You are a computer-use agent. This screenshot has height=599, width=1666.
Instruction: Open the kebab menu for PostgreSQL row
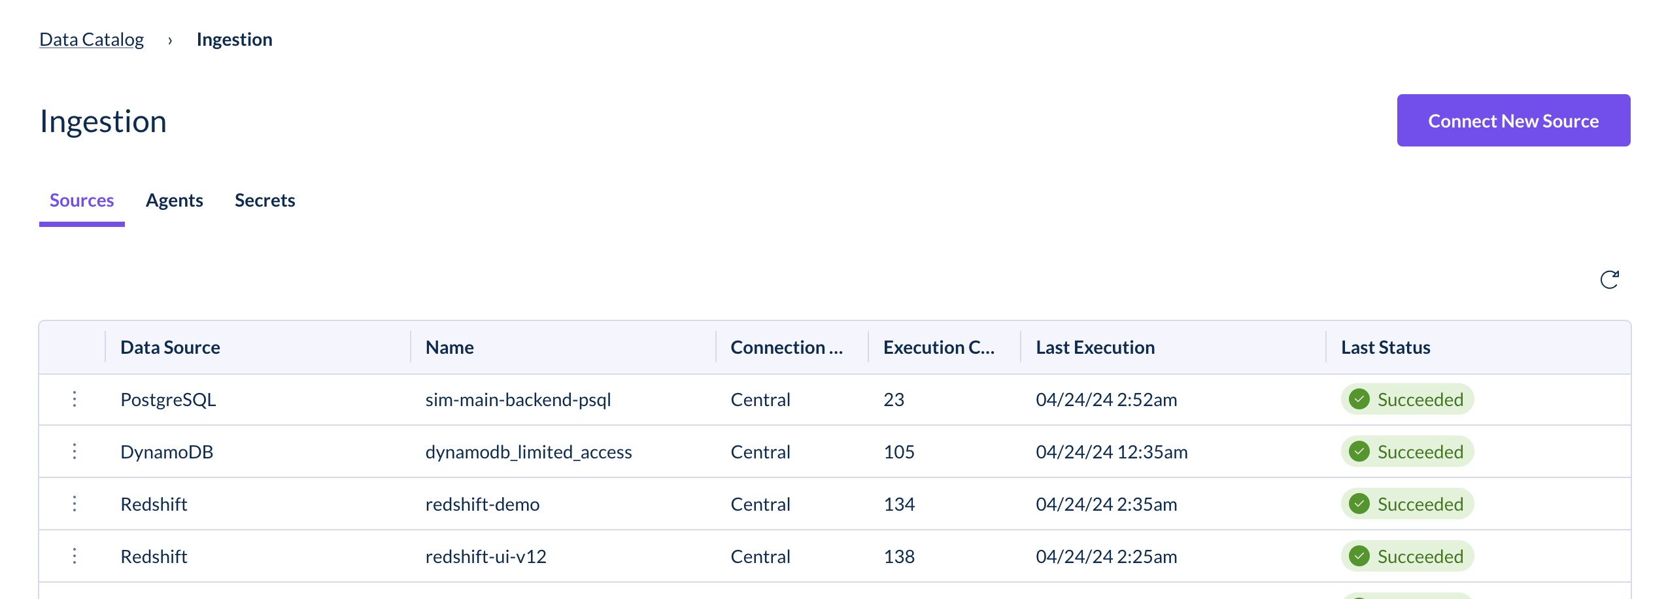[x=75, y=399]
